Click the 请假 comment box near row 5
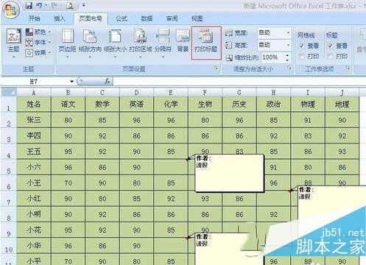366x265 pixels. click(x=230, y=173)
